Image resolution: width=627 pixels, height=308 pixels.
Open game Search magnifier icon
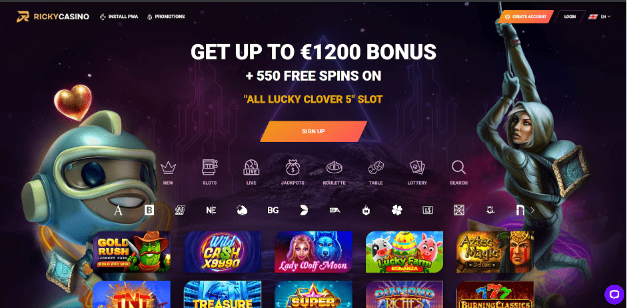click(x=458, y=167)
